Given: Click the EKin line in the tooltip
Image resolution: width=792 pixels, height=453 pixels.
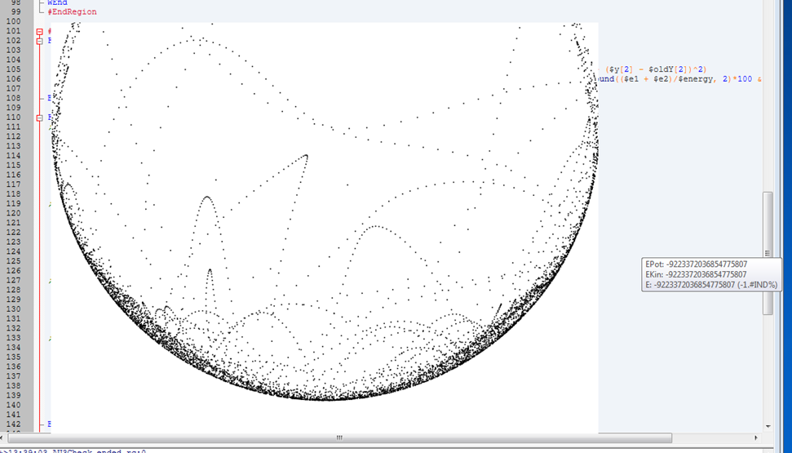Looking at the screenshot, I should pos(695,275).
